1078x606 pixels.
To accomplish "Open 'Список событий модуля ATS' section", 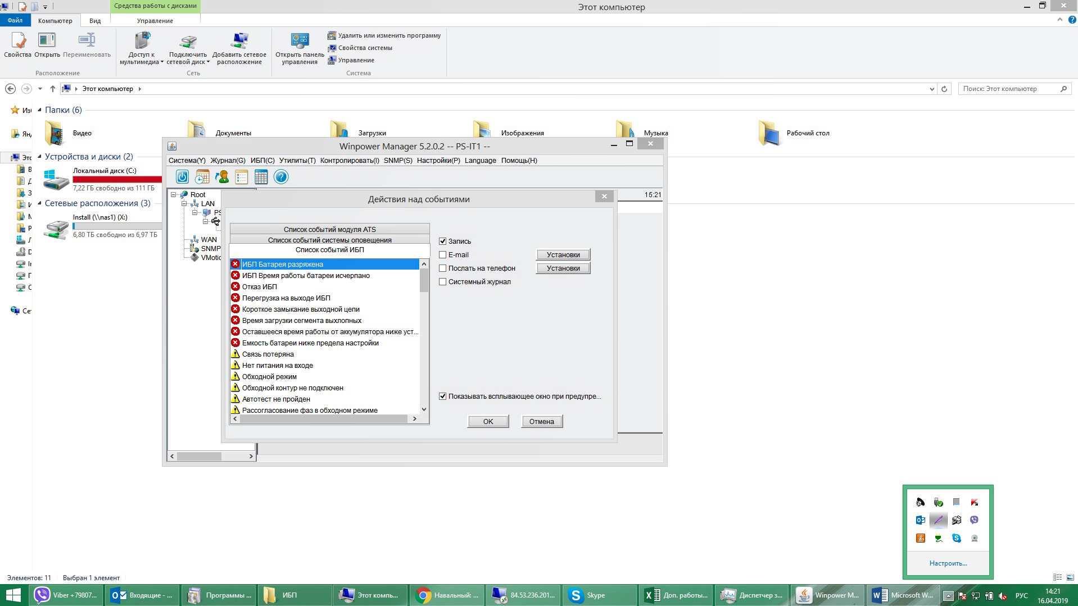I will [330, 229].
